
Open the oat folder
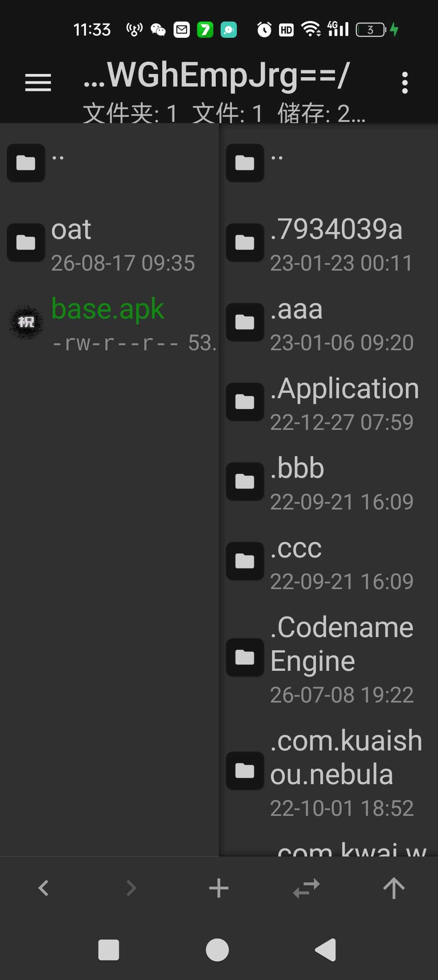pyautogui.click(x=109, y=243)
